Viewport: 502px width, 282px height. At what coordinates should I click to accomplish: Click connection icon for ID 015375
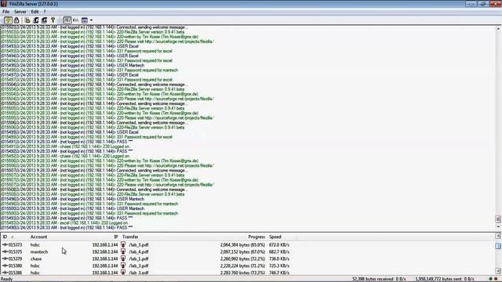click(x=5, y=251)
